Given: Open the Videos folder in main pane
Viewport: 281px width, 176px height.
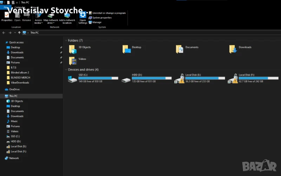Looking at the screenshot, I should click(73, 61).
